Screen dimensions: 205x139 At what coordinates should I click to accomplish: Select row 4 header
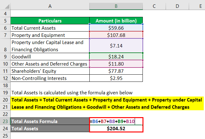pyautogui.click(x=5, y=13)
